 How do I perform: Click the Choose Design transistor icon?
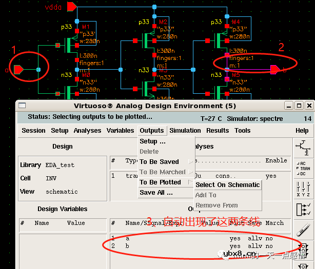(303, 148)
